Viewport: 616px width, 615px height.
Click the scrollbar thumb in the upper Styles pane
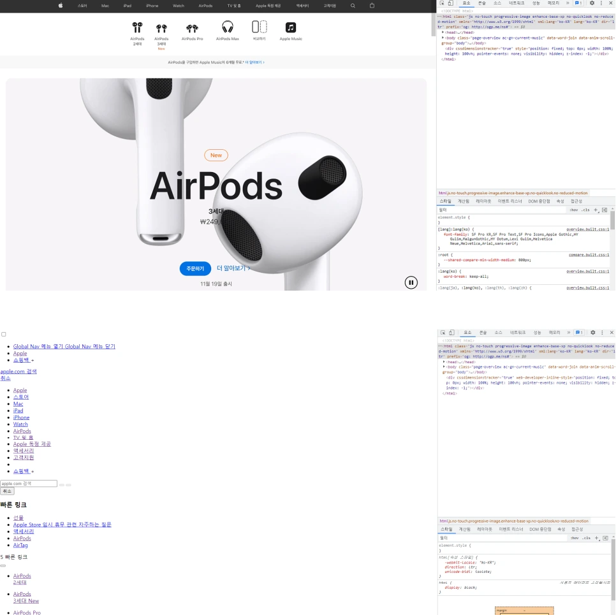click(x=612, y=221)
